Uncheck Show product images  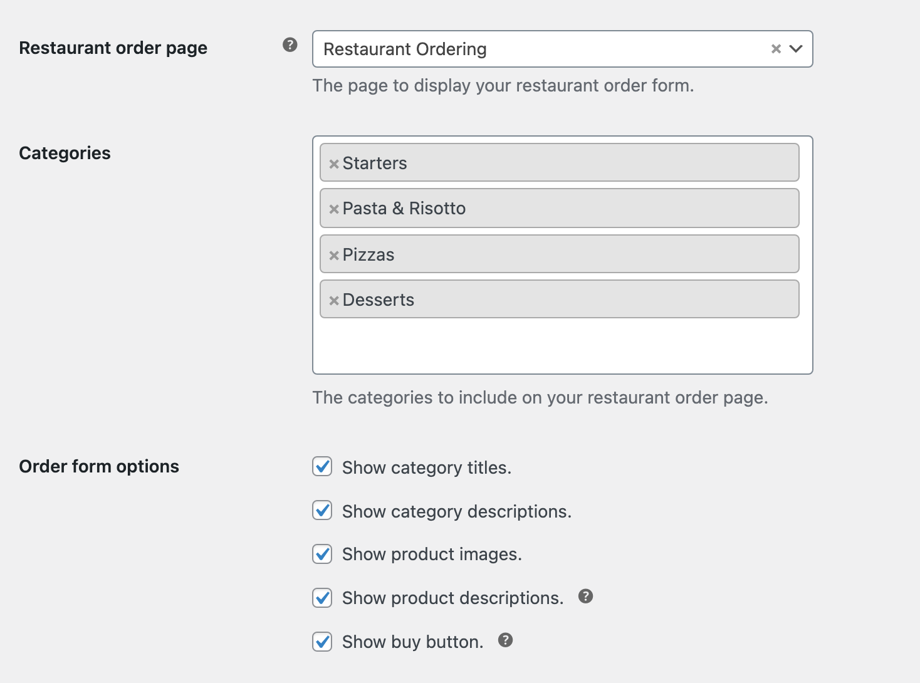321,554
